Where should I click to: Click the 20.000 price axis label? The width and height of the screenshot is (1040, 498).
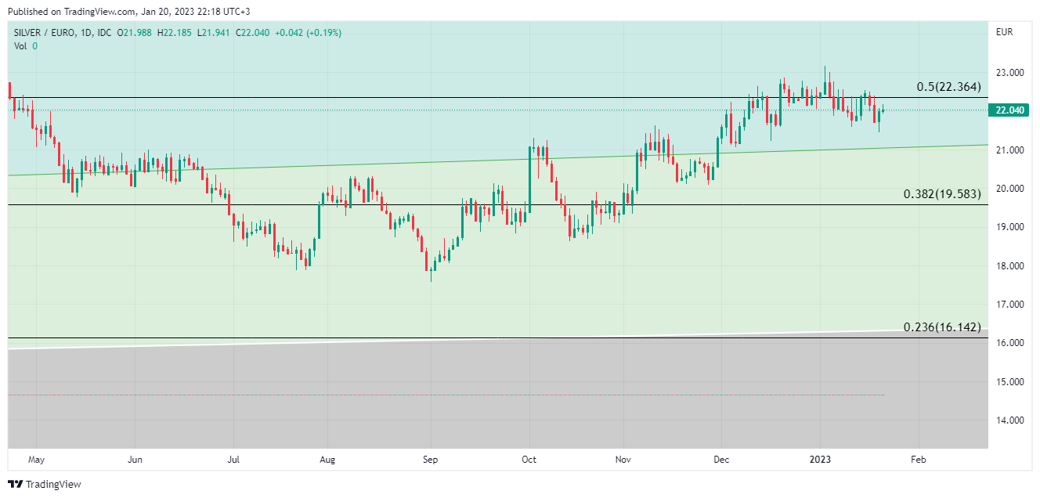coord(1009,189)
